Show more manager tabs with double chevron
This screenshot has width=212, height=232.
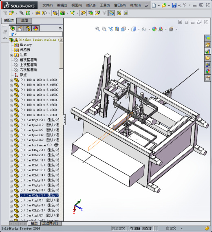pos(60,28)
